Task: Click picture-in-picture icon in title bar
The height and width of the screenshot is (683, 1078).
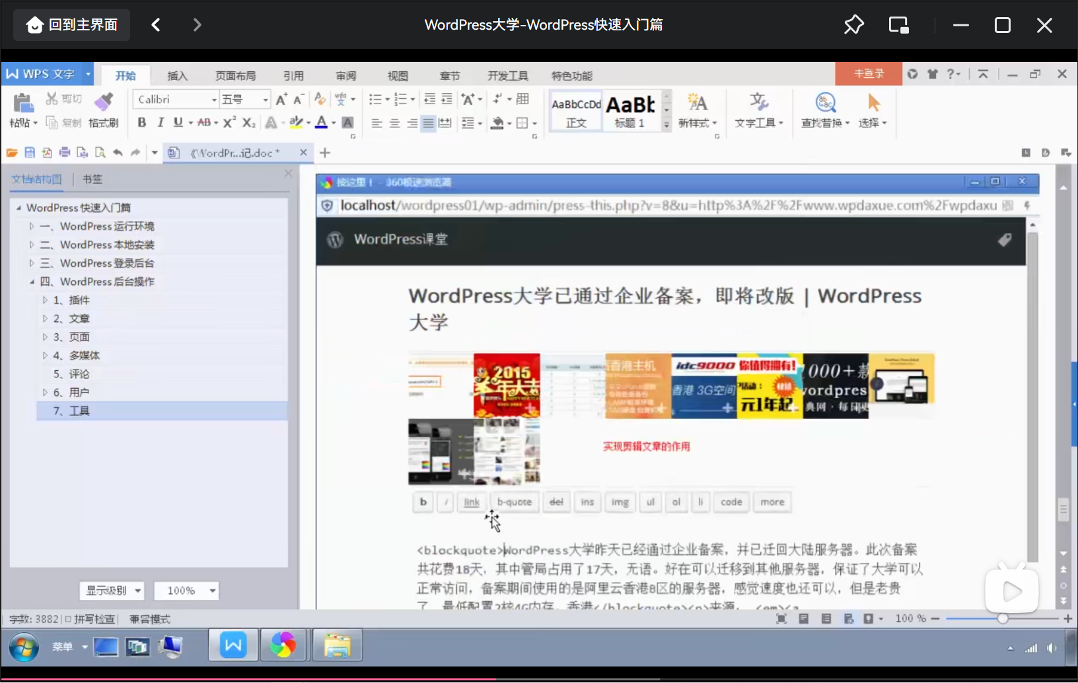Action: pyautogui.click(x=898, y=25)
